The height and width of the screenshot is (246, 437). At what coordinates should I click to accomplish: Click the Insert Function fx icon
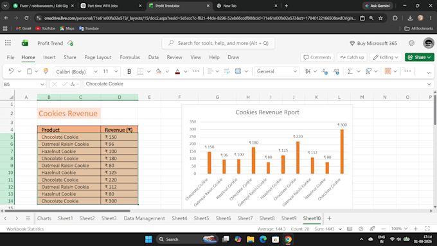click(x=73, y=84)
